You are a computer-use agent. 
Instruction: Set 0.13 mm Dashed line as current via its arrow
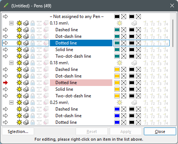pyautogui.click(x=6, y=30)
